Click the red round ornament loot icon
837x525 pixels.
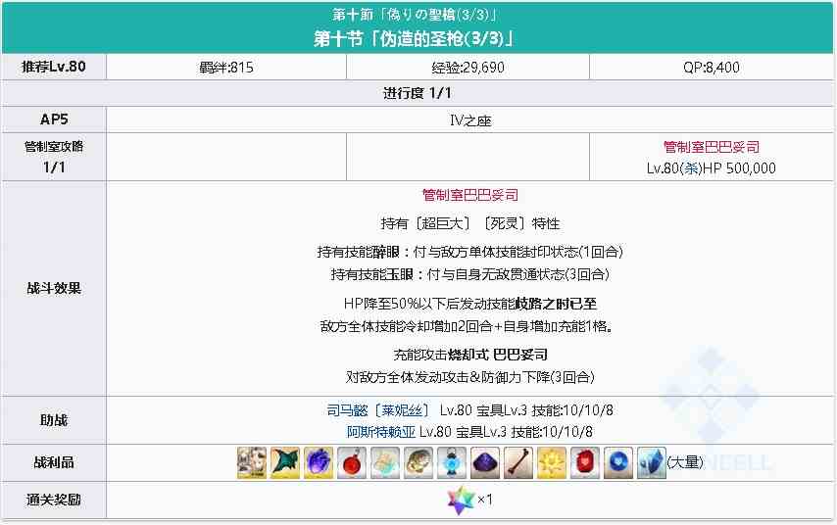352,462
